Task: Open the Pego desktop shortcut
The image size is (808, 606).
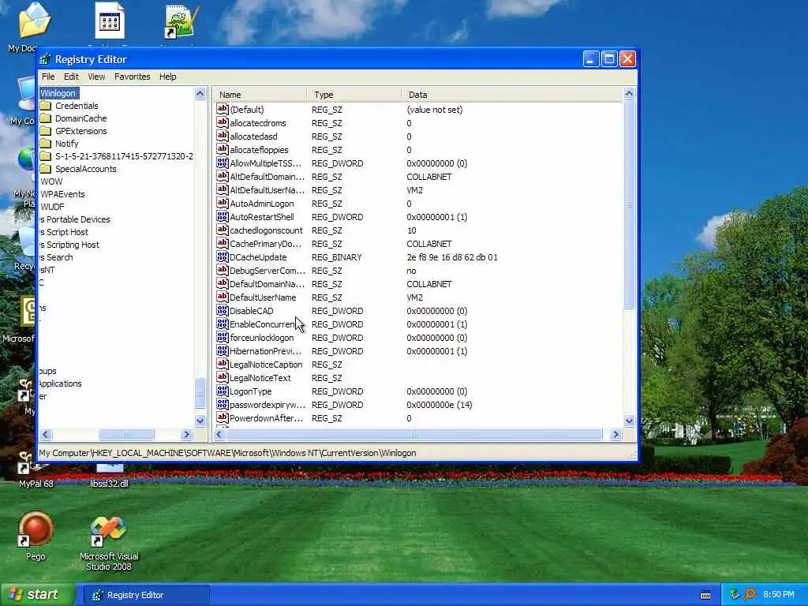Action: pos(36,536)
